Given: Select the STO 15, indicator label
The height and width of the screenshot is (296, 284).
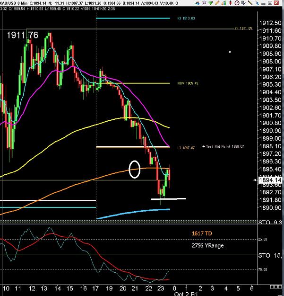Looking at the screenshot, I should click(270, 255).
